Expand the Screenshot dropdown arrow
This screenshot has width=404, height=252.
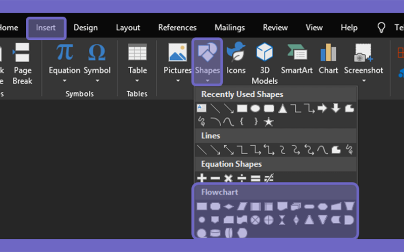pos(364,81)
